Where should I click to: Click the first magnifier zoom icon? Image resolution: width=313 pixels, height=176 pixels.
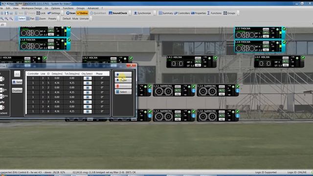[x=2, y=19]
